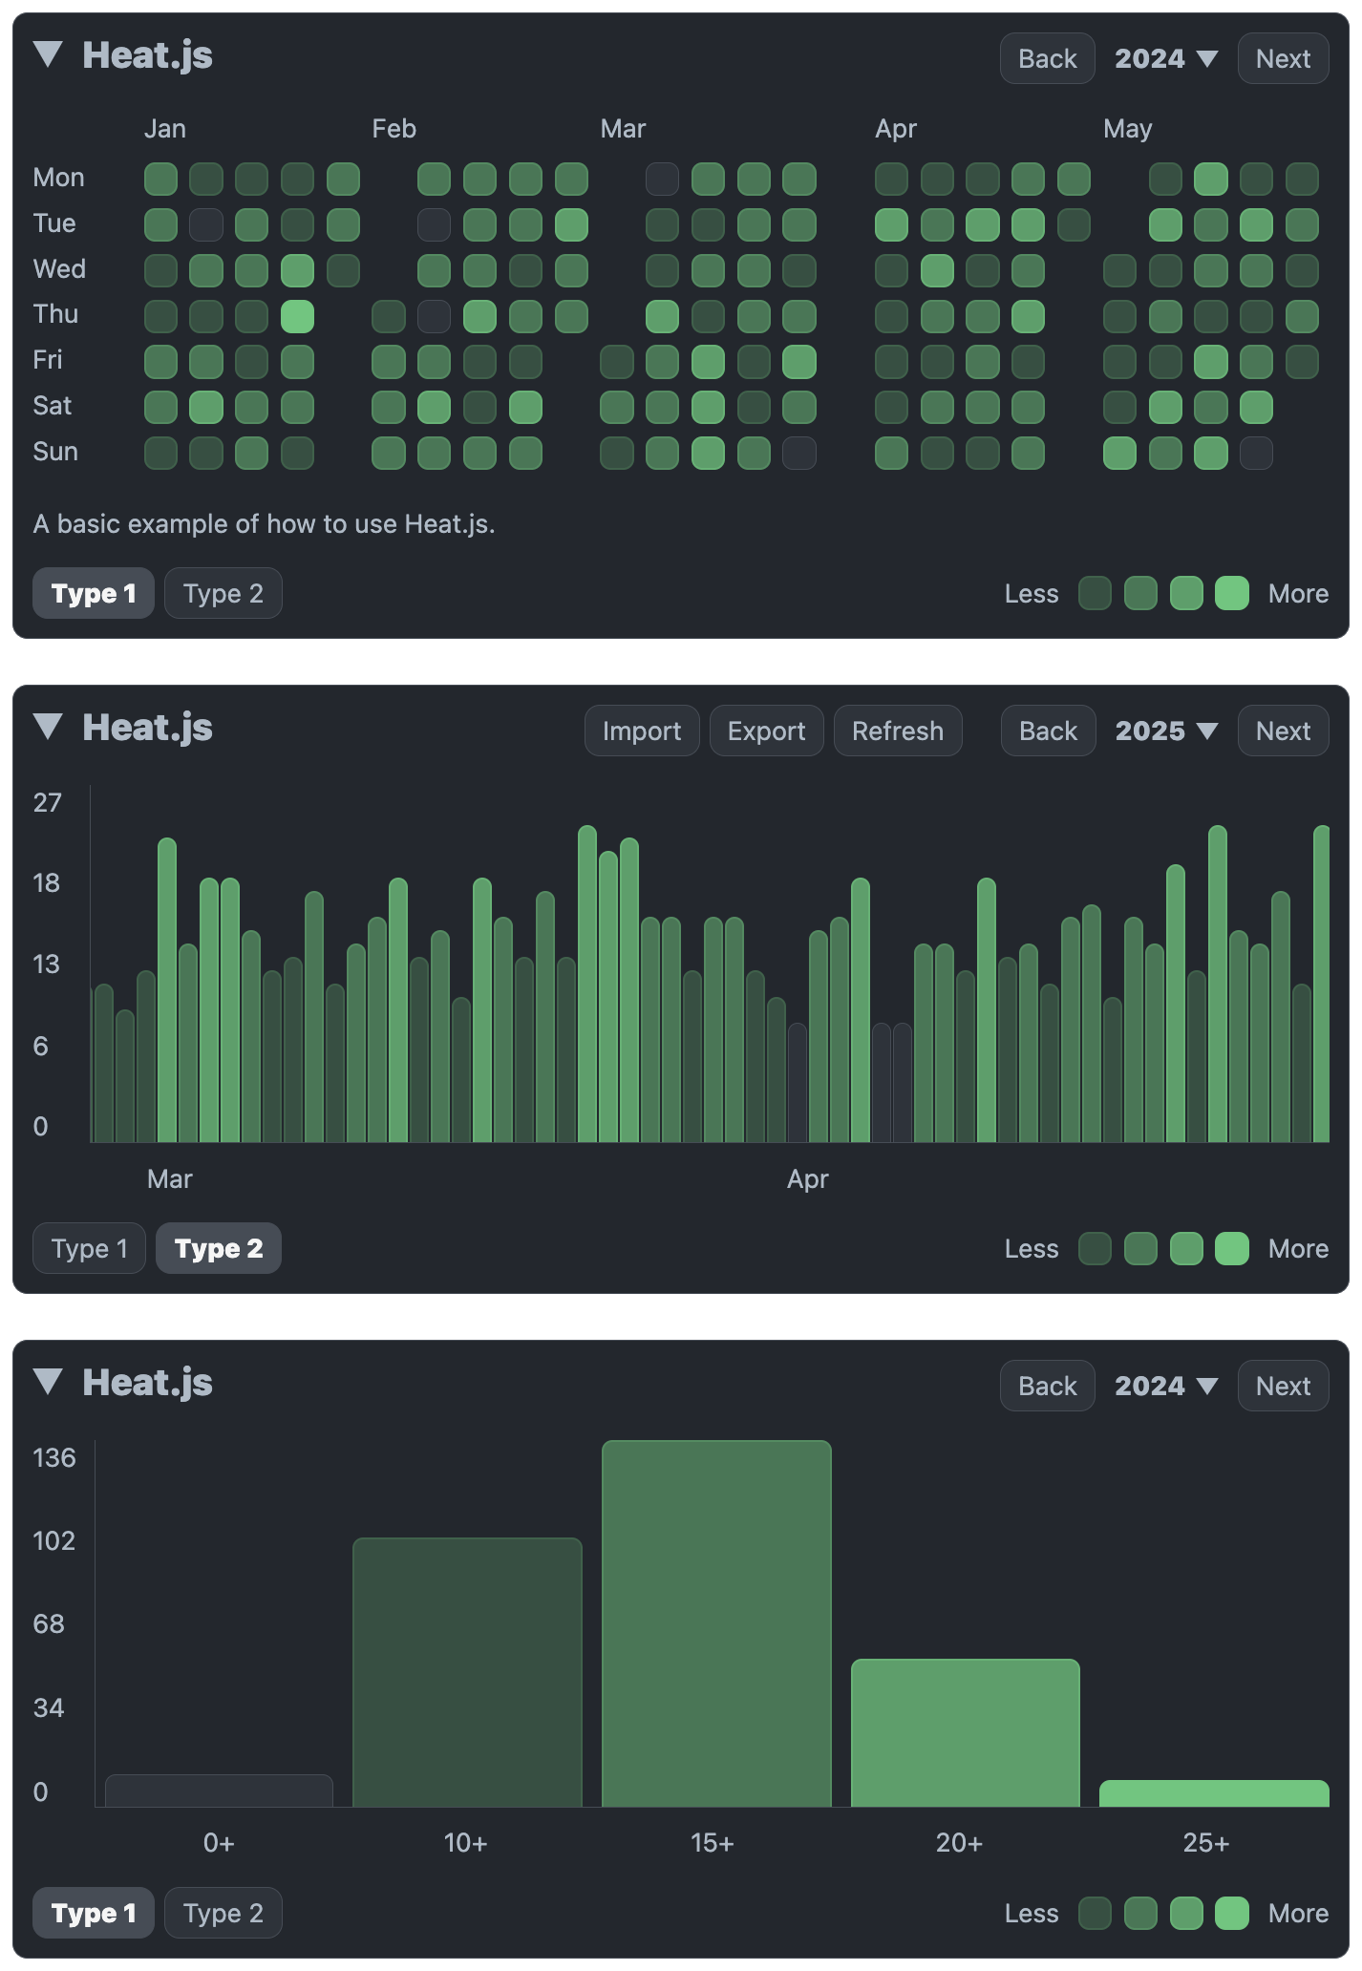
Task: Collapse the third Heat.js statistics panel
Action: click(48, 1382)
